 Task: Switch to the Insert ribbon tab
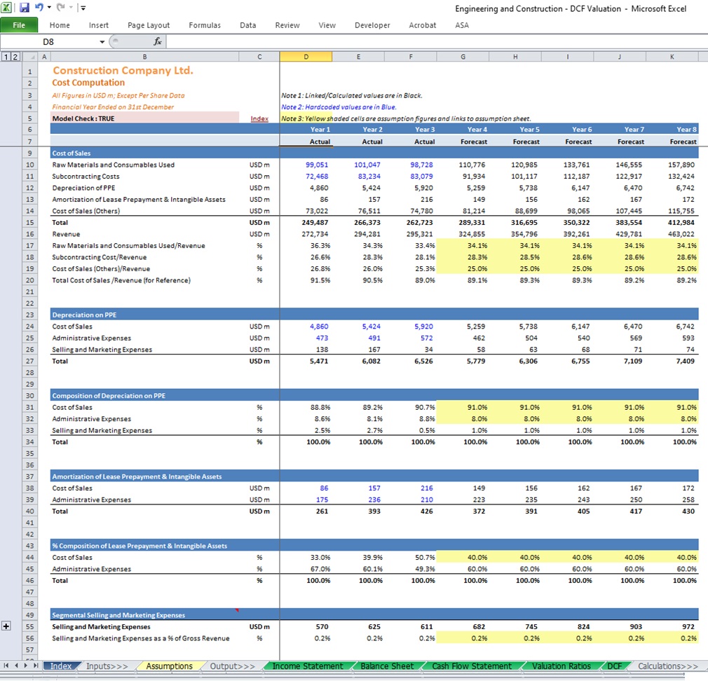pos(98,25)
